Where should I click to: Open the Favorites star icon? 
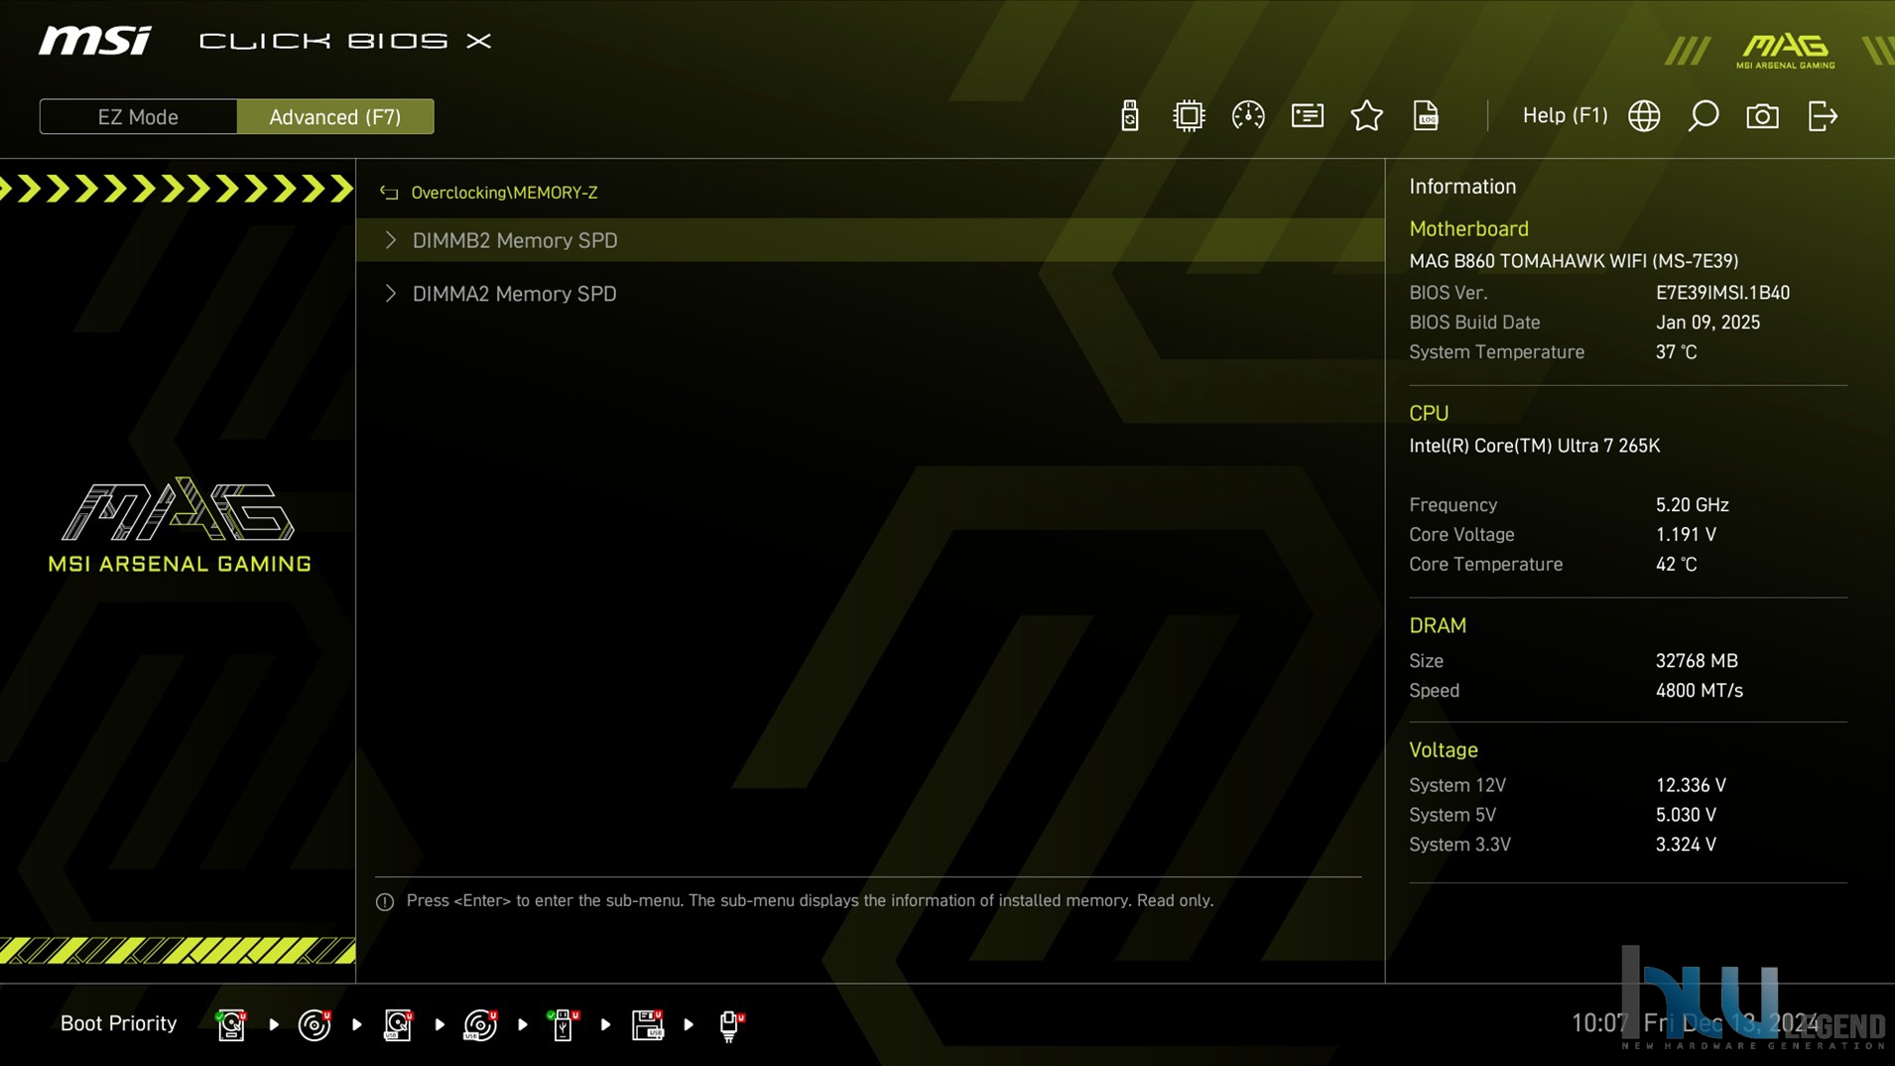click(1366, 116)
